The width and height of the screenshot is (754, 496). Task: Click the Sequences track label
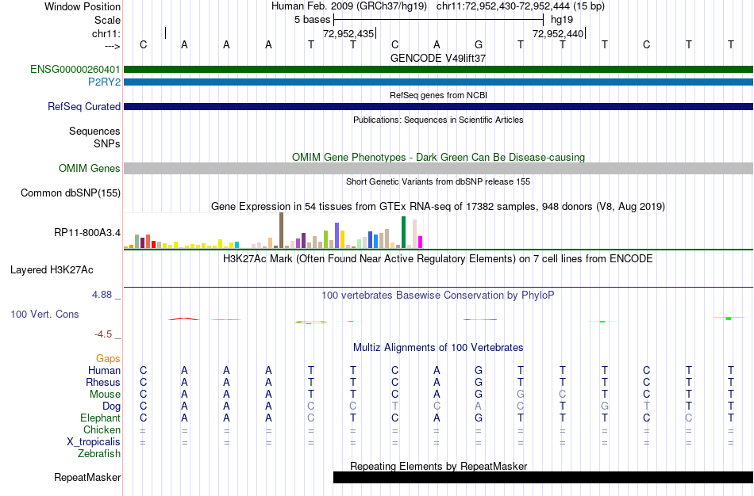[x=94, y=131]
